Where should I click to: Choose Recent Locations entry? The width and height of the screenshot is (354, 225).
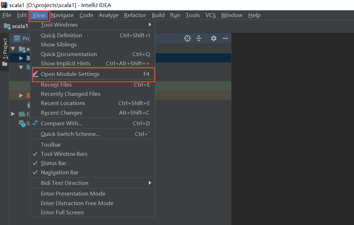click(x=93, y=103)
